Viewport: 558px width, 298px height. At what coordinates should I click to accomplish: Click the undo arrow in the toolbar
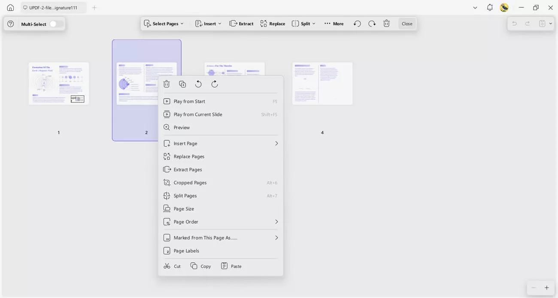point(357,24)
